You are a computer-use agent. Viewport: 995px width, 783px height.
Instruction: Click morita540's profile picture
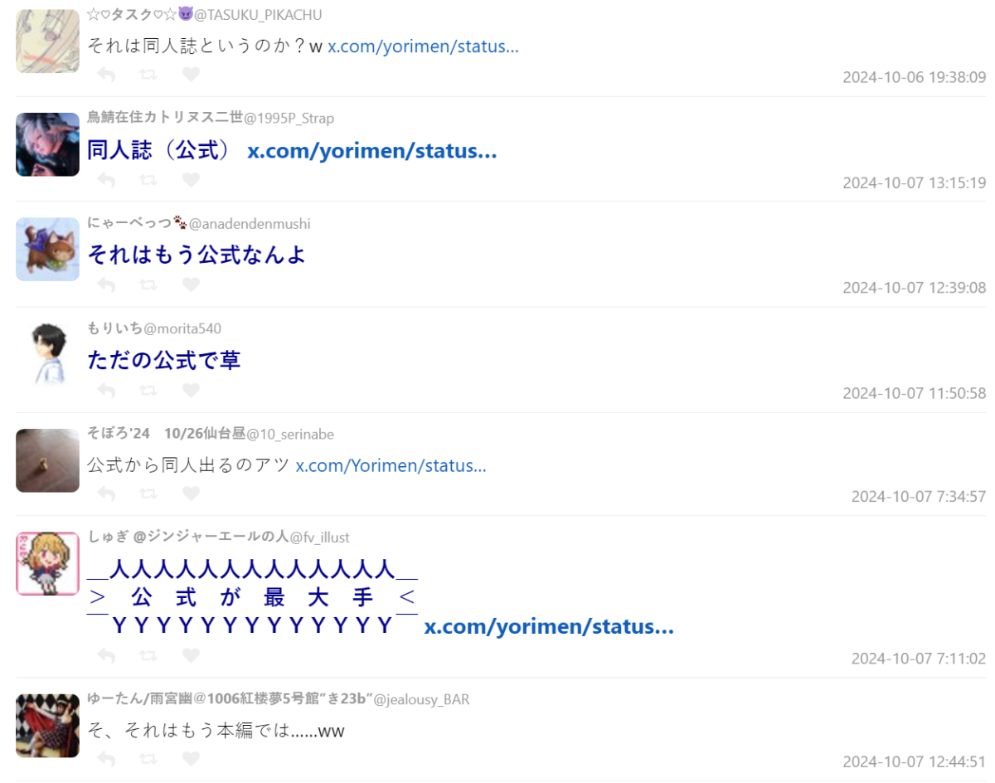(x=47, y=354)
